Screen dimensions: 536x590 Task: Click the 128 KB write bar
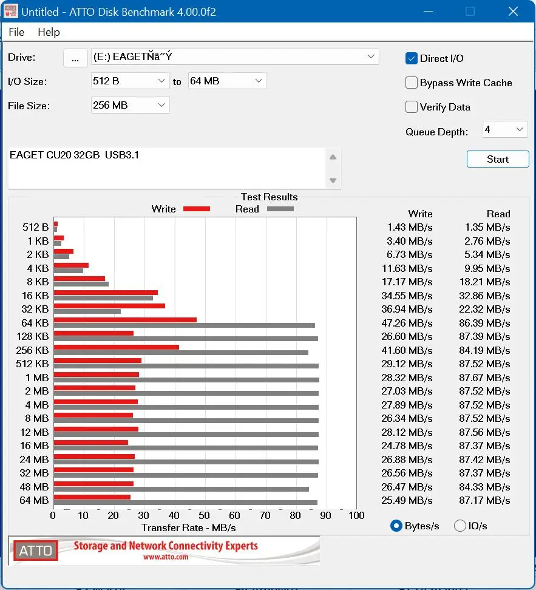(x=93, y=333)
